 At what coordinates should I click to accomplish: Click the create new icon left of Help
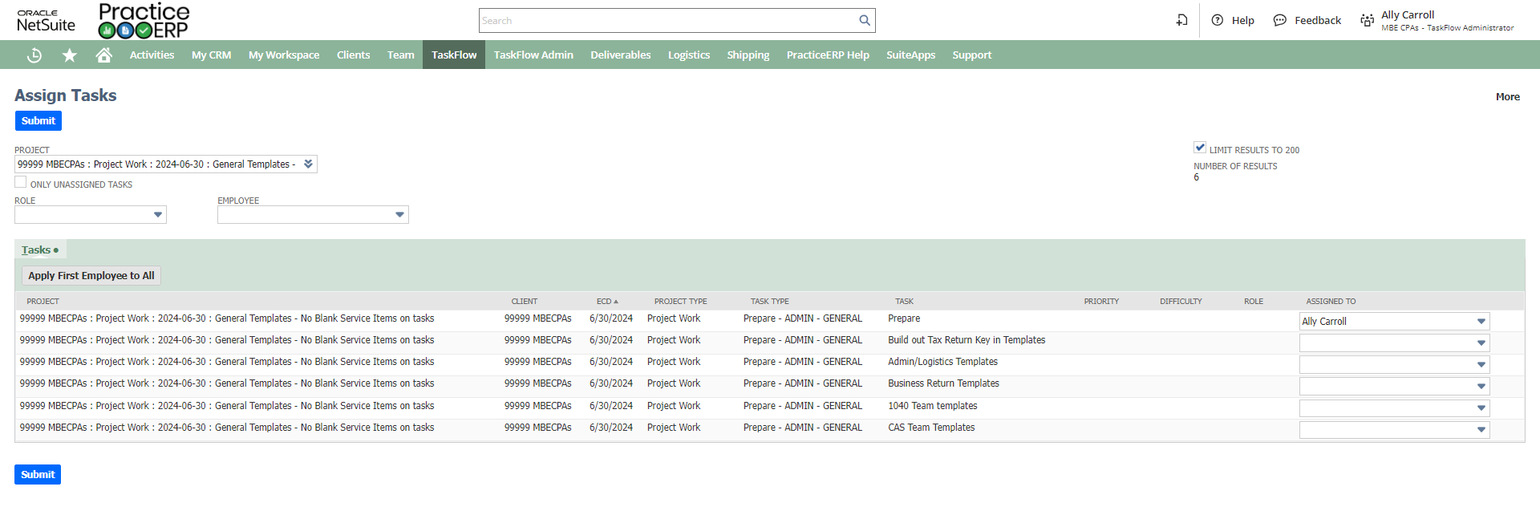[x=1181, y=20]
